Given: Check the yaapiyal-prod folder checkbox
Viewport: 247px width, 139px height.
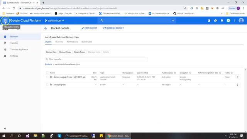Looking at the screenshot, I should [x=47, y=85].
